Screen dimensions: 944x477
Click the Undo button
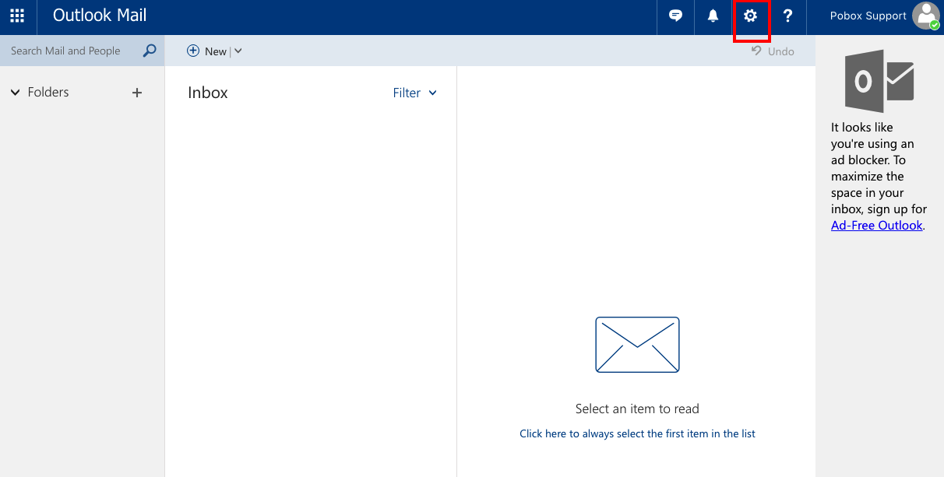773,51
